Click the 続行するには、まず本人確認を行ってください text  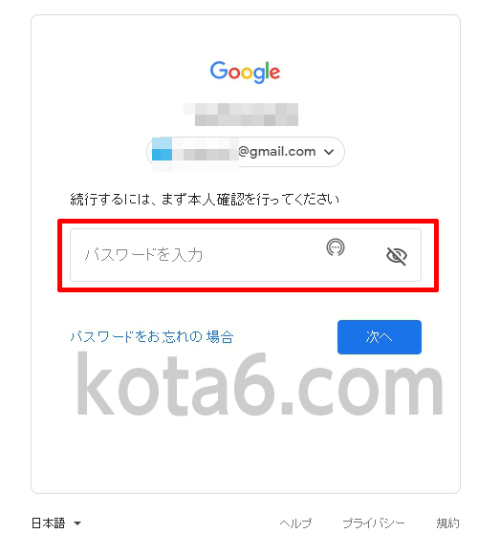click(x=205, y=200)
